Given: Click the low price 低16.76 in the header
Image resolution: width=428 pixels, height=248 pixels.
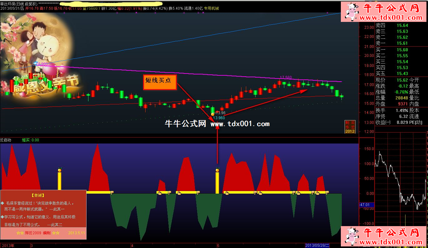Looking at the screenshot, I should [x=60, y=8].
